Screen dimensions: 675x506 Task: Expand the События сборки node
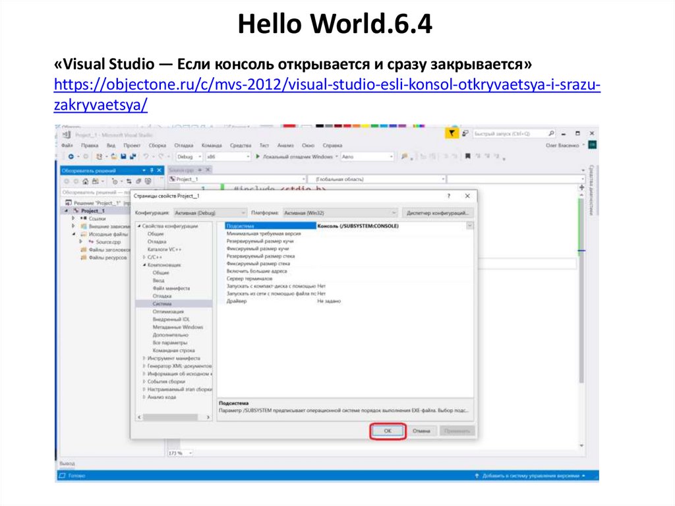click(x=144, y=381)
